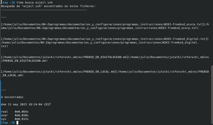Click the "CEST" timezone text in date line
The width and height of the screenshot is (213, 125).
click(47, 104)
